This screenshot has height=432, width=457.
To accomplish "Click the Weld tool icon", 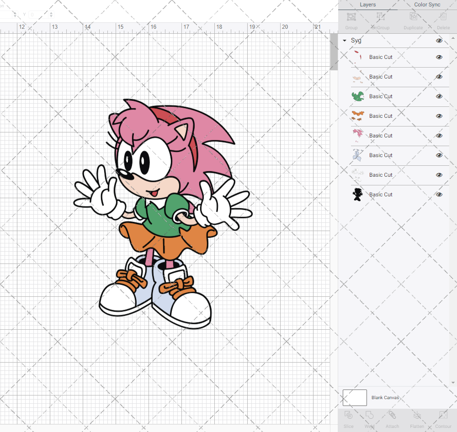I will (x=370, y=415).
